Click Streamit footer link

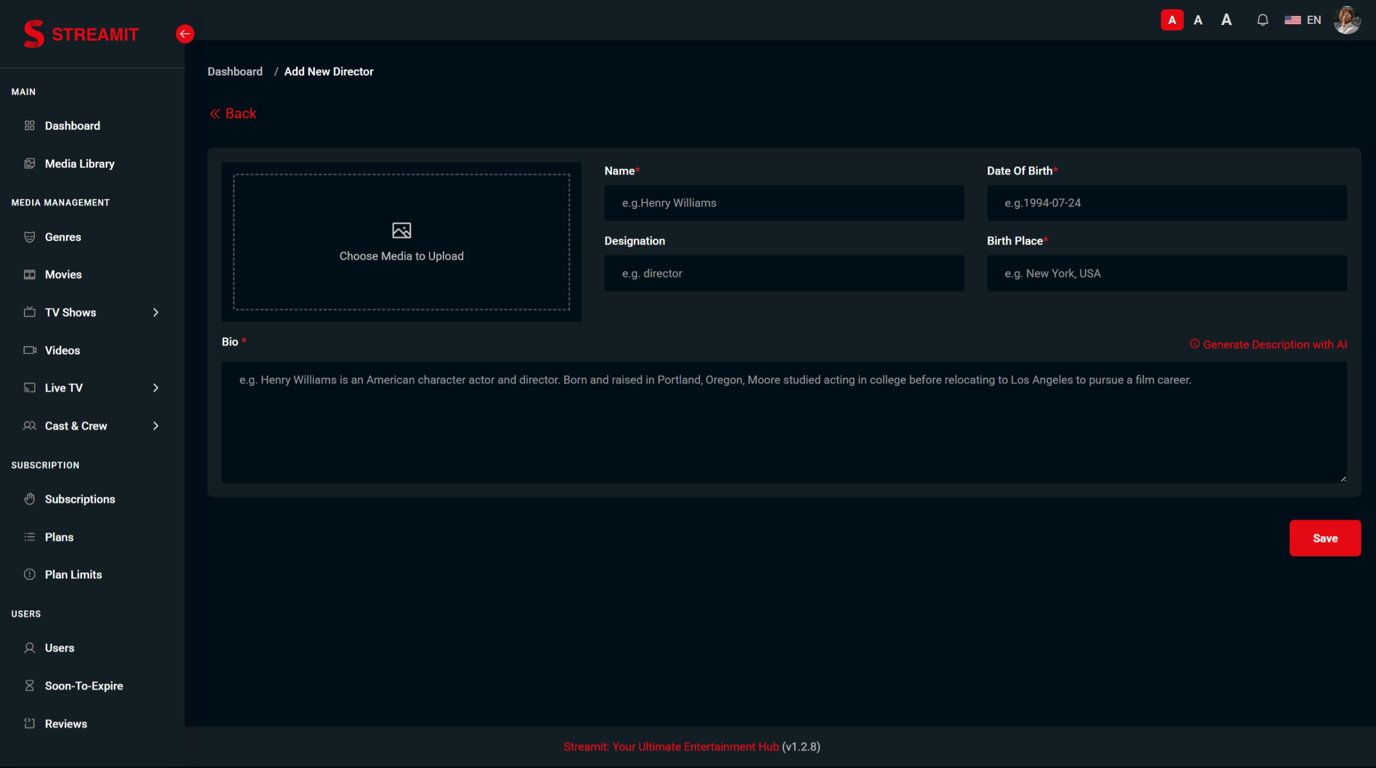(x=671, y=746)
